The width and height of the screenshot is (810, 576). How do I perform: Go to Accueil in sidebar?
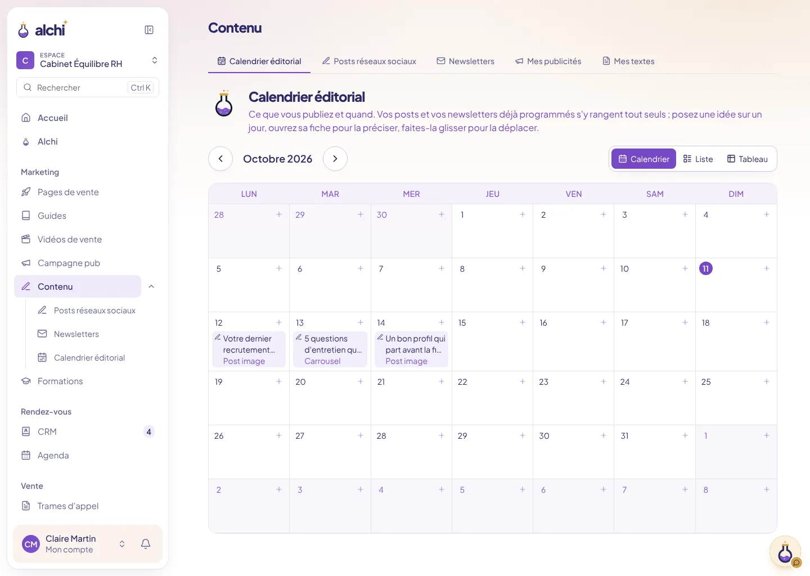(x=88, y=118)
